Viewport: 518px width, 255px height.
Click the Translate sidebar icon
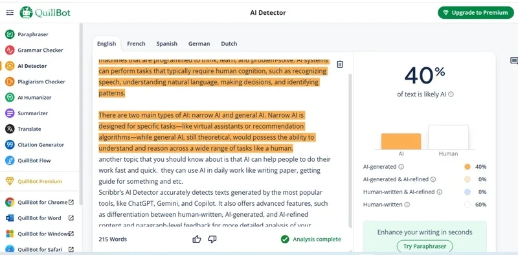click(x=10, y=129)
